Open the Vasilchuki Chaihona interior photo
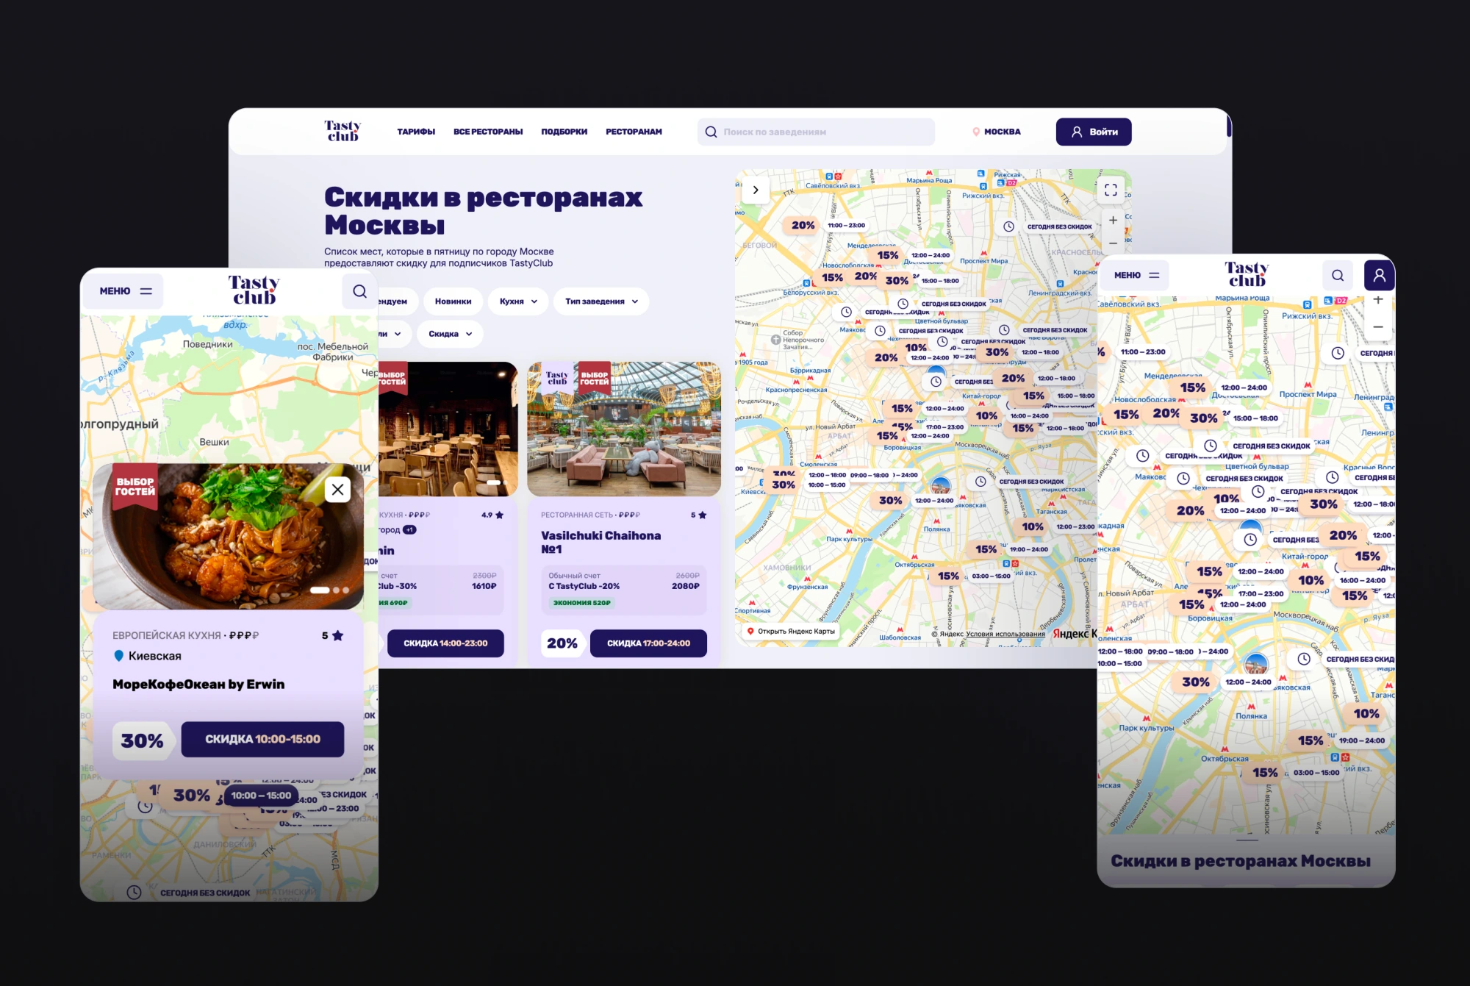The height and width of the screenshot is (986, 1470). (624, 429)
